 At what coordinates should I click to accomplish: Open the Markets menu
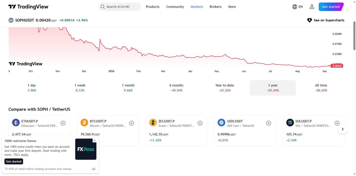197,7
